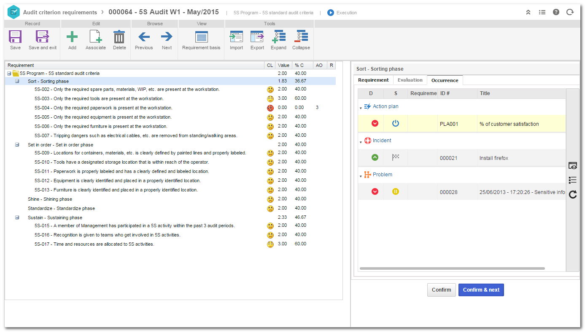Open the Requirement basis view
The image size is (585, 332).
tap(201, 37)
